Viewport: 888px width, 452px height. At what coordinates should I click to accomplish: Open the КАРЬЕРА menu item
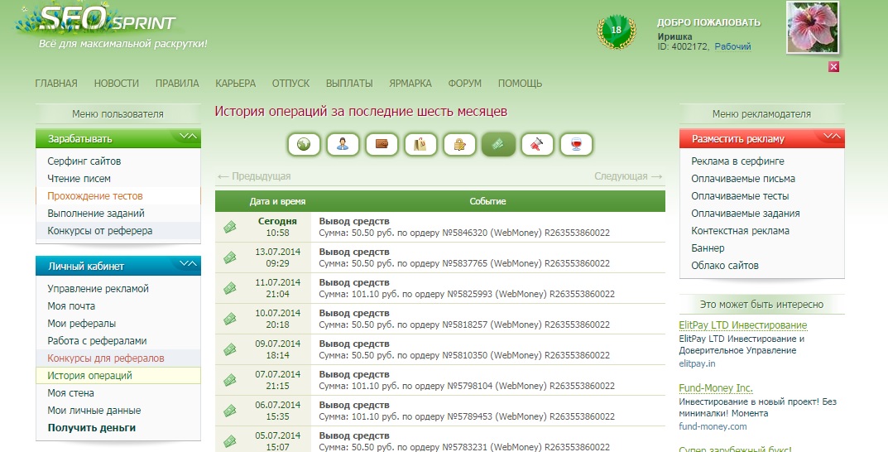(x=236, y=84)
